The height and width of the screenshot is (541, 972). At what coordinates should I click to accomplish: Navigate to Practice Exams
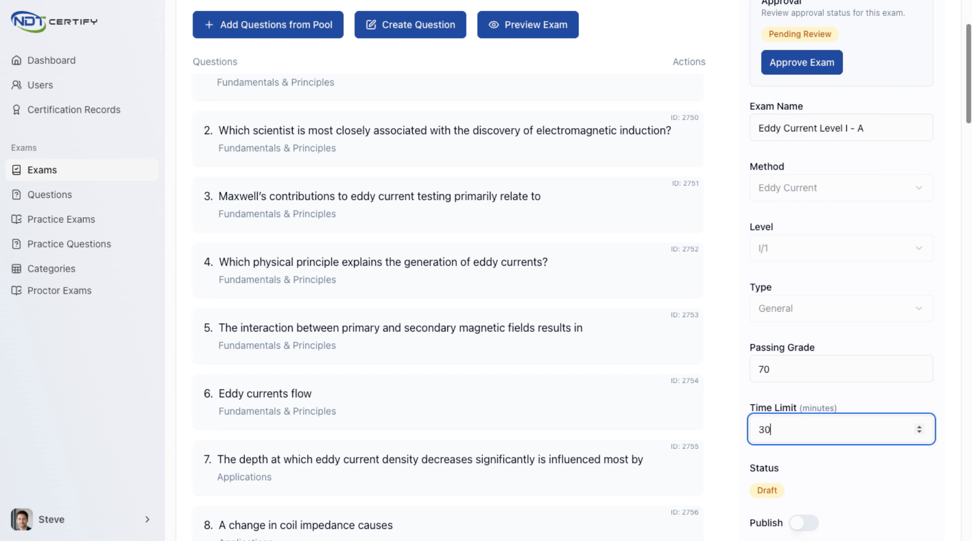pyautogui.click(x=82, y=219)
